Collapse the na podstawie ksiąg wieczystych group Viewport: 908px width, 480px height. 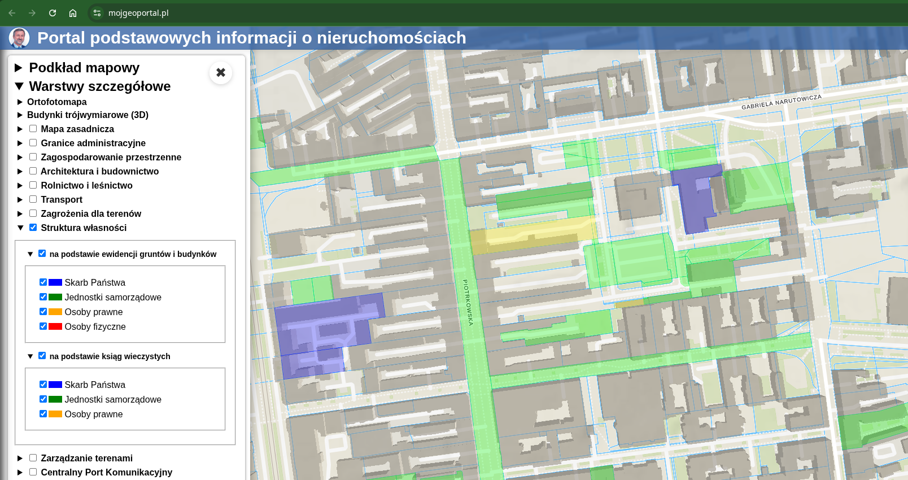pyautogui.click(x=30, y=356)
